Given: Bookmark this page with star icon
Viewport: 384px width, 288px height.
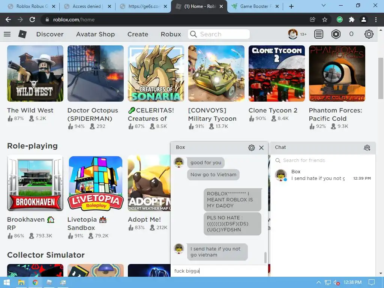Looking at the screenshot, I should tap(325, 19).
